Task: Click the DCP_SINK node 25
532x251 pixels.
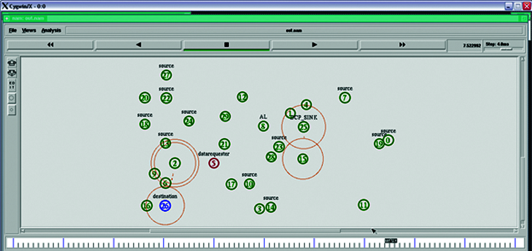Action: [304, 127]
